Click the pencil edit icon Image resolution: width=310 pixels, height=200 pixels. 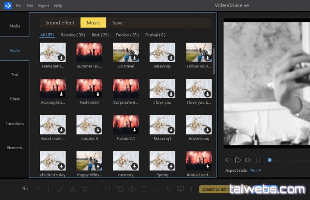click(60, 189)
